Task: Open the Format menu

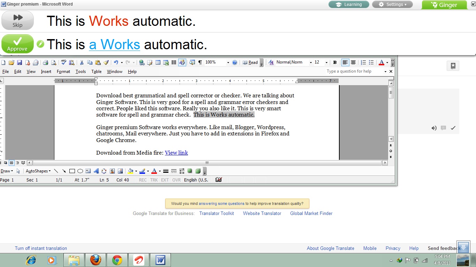Action: click(x=63, y=72)
